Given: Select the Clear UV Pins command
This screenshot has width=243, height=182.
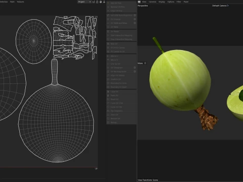Looking at the screenshot, I should tap(121, 11).
